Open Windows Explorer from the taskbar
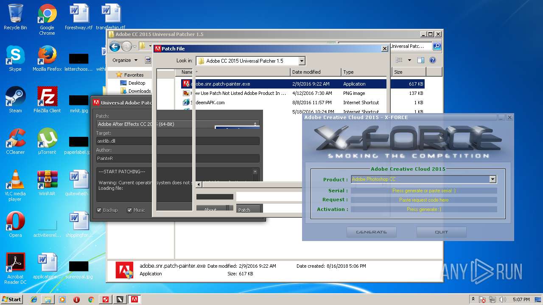Viewport: 543px width, 305px height. pyautogui.click(x=48, y=299)
